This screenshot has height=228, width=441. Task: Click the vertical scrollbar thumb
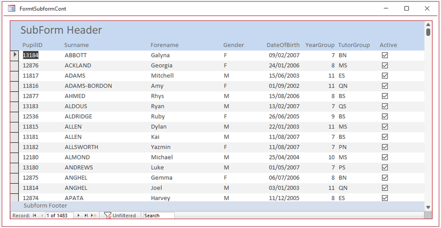pyautogui.click(x=428, y=32)
